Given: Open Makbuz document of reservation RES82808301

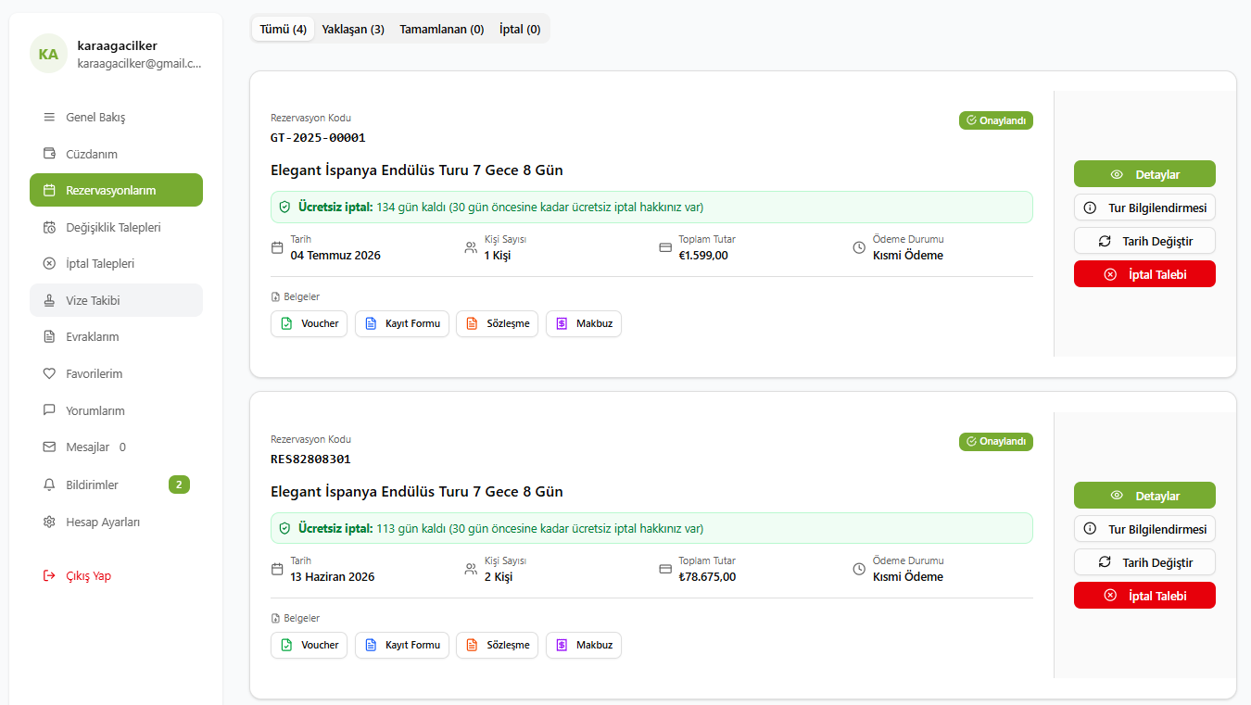Looking at the screenshot, I should (x=583, y=645).
